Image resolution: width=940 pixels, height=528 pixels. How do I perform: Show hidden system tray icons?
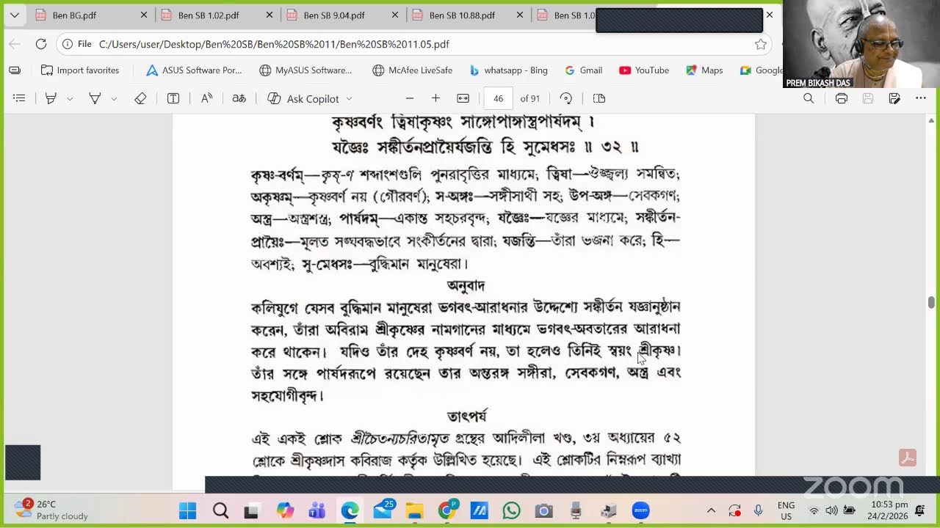click(x=711, y=510)
